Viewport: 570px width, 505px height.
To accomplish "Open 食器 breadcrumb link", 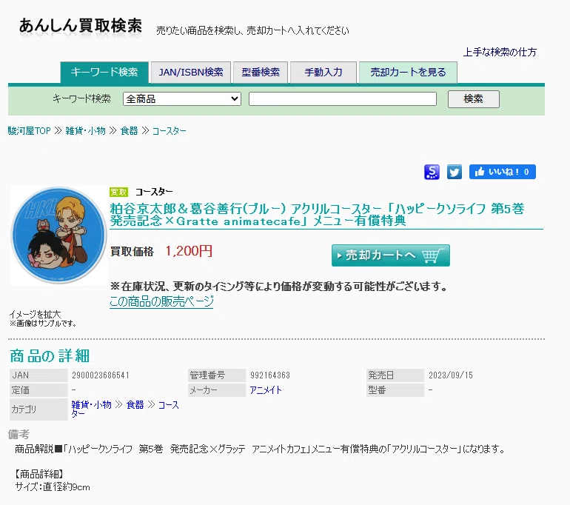I will [129, 131].
